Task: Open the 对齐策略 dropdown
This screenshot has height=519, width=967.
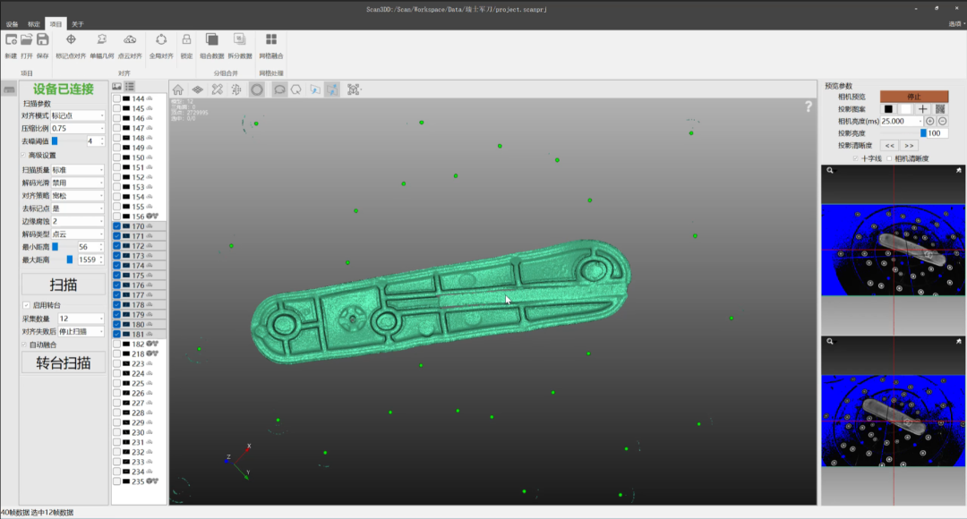Action: coord(78,195)
